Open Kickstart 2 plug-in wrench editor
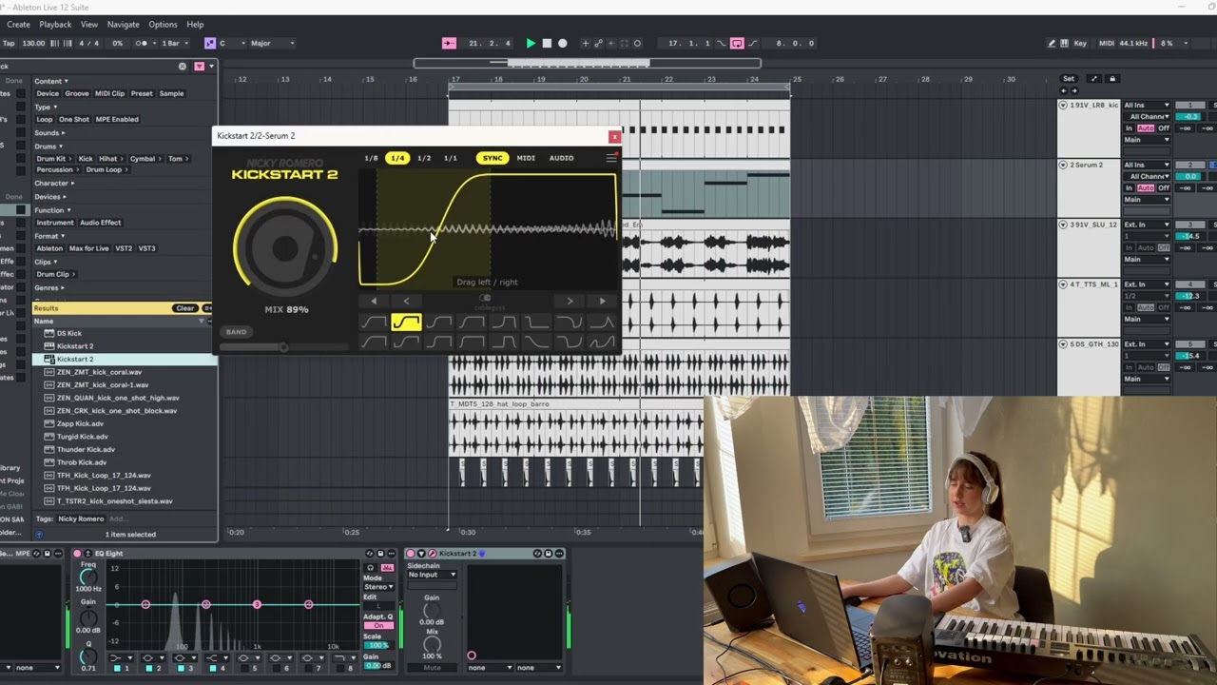 [432, 554]
